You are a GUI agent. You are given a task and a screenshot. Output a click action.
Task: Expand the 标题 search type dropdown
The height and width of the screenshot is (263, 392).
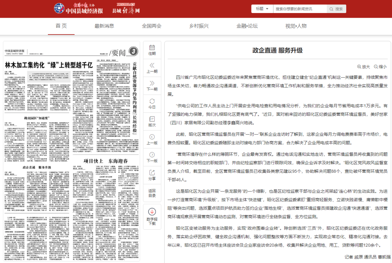pos(262,9)
